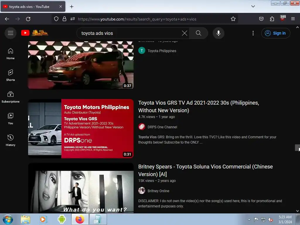
Task: Reload the page
Action: pos(28,19)
